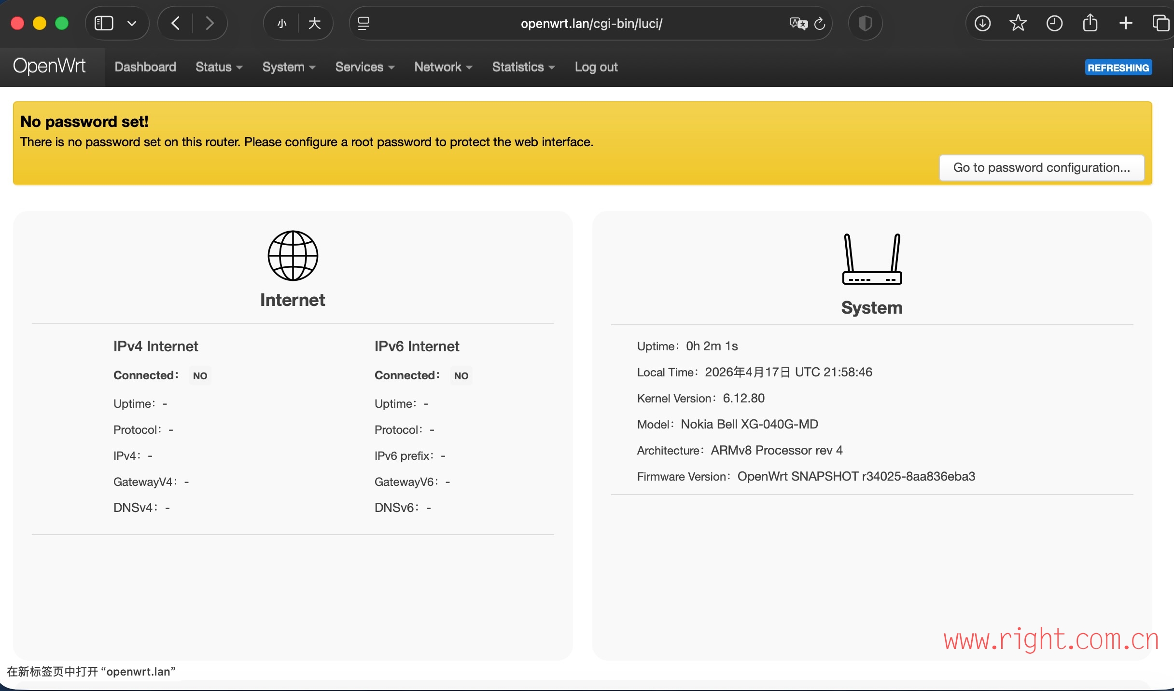Screen dimensions: 1174x691
Task: Click the IPv4 Internet heading
Action: click(156, 346)
